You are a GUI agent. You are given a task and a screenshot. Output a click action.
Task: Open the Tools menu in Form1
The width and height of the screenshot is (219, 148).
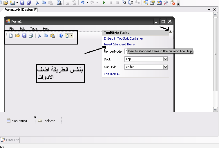pyautogui.click(x=34, y=29)
